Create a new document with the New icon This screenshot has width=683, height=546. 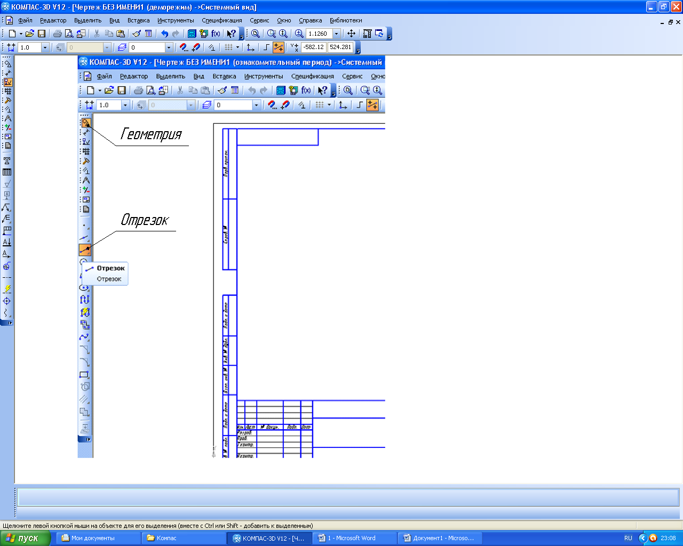12,34
